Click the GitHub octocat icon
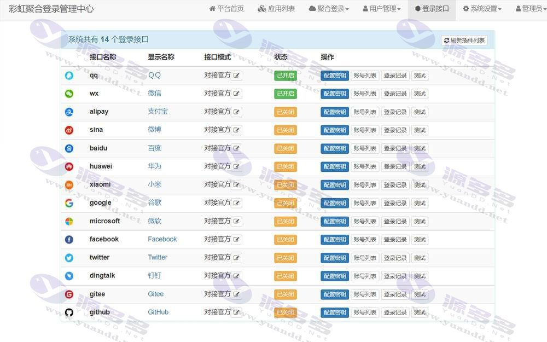Image resolution: width=547 pixels, height=342 pixels. click(x=69, y=312)
